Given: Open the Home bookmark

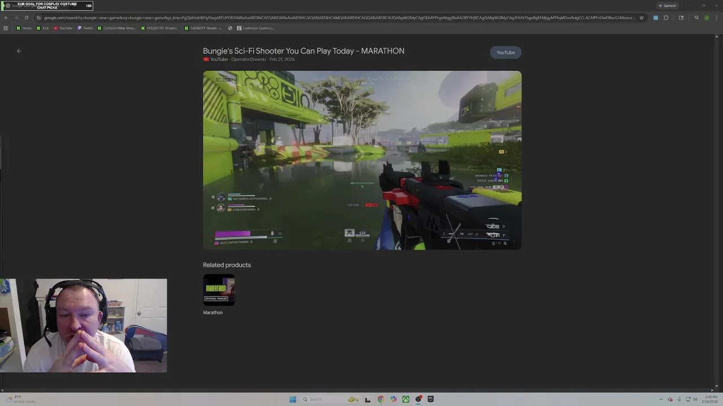Looking at the screenshot, I should pyautogui.click(x=24, y=28).
